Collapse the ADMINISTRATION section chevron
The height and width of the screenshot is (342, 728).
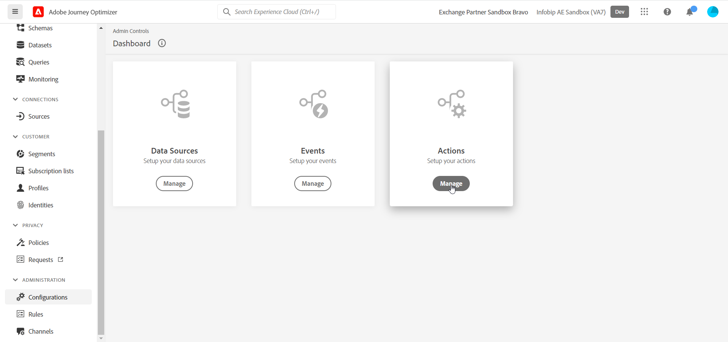pos(15,280)
